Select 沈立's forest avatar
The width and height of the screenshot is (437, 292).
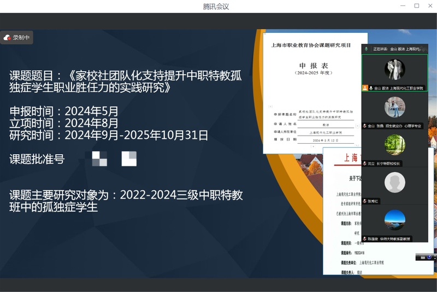[x=394, y=144]
